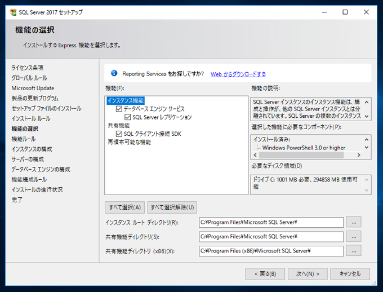This screenshot has height=292, width=383.
Task: Browse for the 共有機能ディレクトリ (x86) folder
Action: click(354, 251)
